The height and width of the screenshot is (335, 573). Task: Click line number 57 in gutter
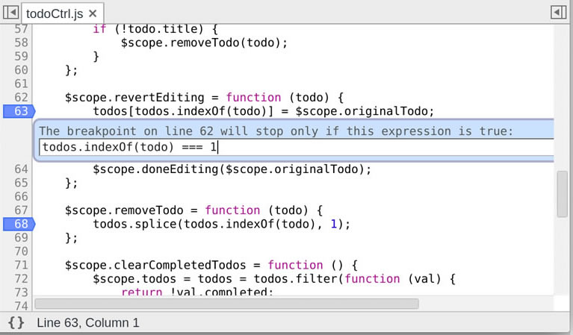20,29
